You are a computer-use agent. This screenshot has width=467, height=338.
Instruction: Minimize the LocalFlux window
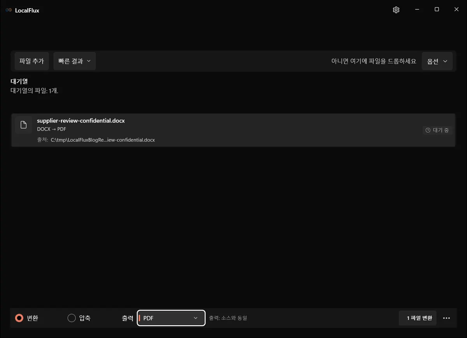417,10
